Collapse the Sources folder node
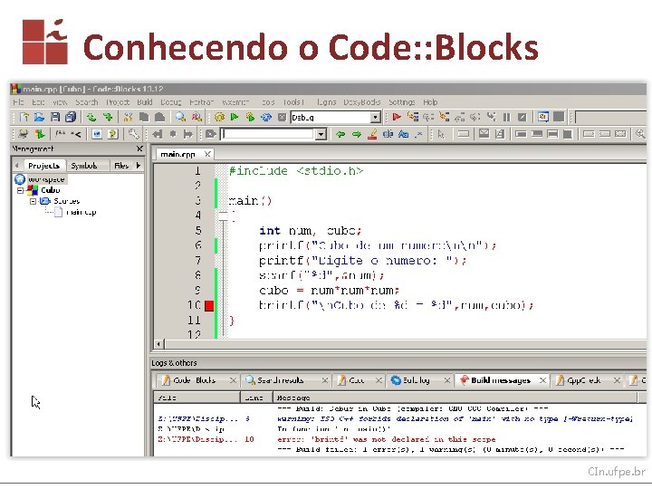The height and width of the screenshot is (489, 652). point(33,201)
